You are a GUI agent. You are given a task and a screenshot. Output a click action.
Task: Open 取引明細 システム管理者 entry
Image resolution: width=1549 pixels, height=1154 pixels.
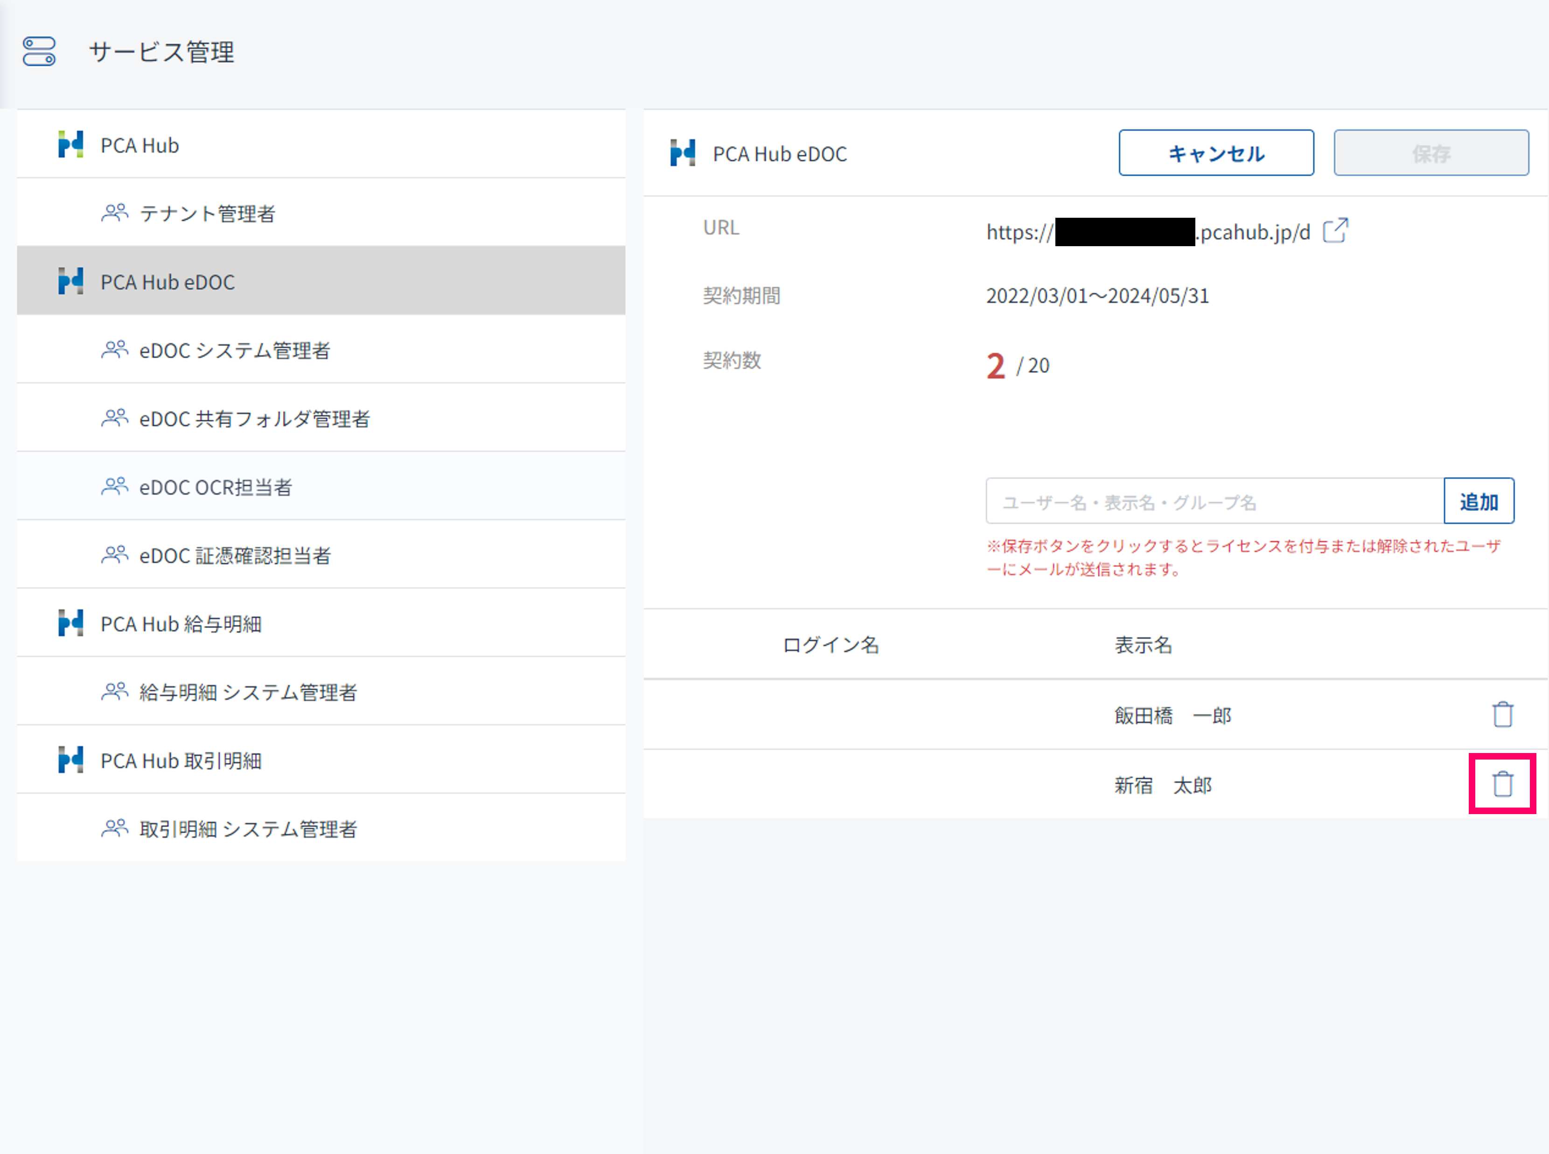(247, 829)
